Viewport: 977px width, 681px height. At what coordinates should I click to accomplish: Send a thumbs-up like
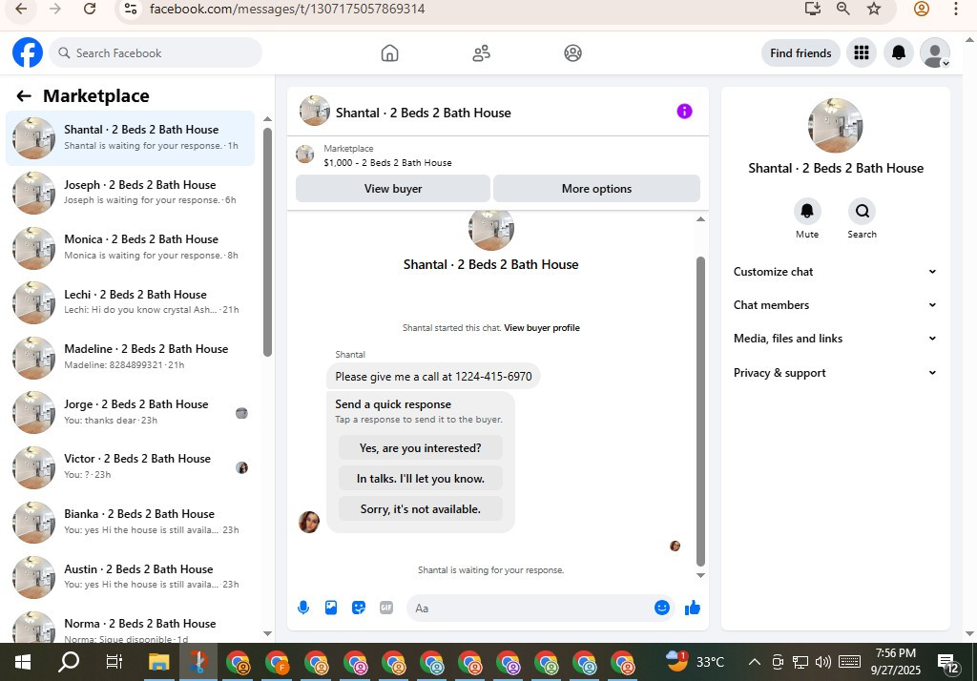click(x=693, y=608)
